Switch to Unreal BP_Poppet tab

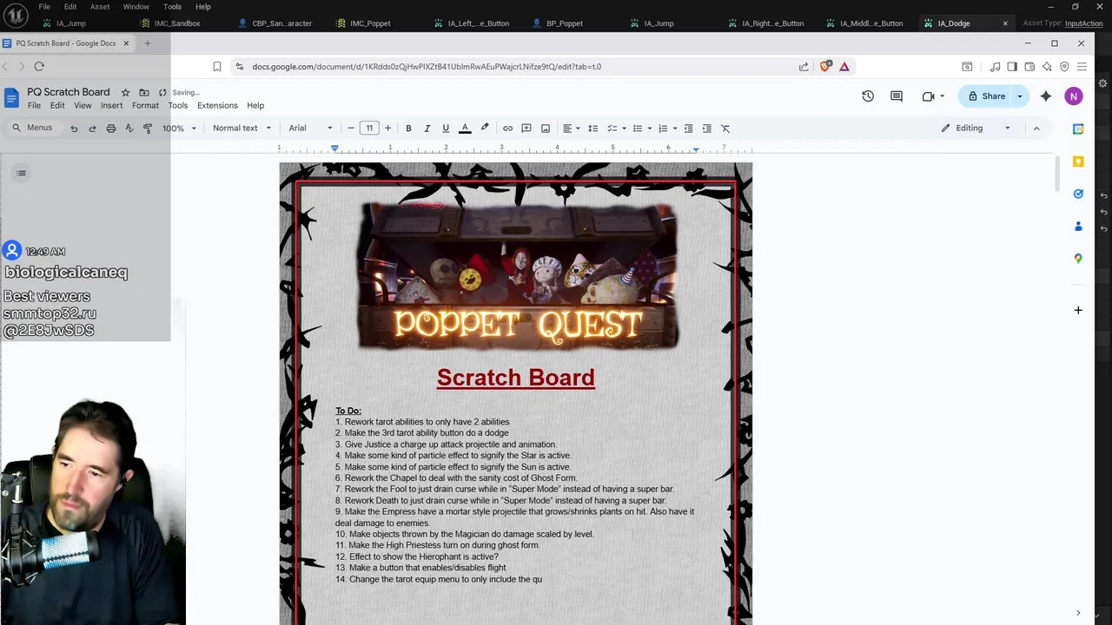pyautogui.click(x=565, y=23)
